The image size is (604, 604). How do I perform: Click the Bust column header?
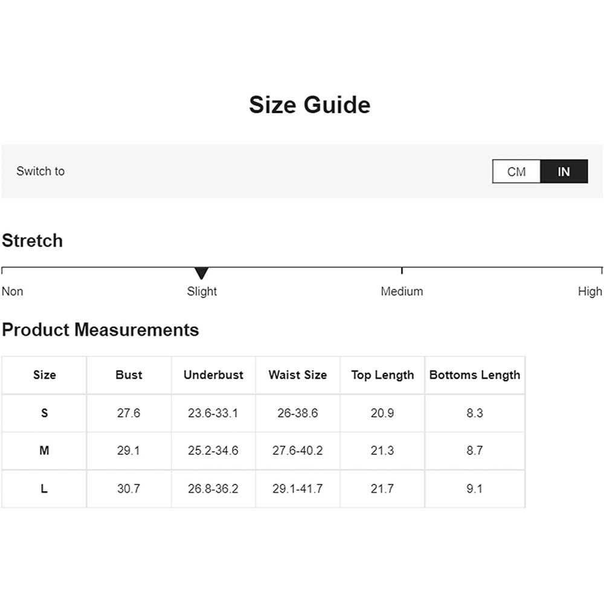coord(129,375)
